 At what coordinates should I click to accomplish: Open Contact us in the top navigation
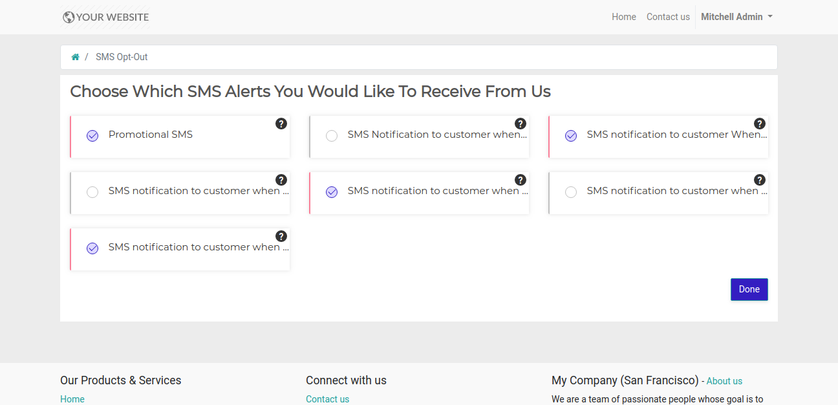point(668,17)
